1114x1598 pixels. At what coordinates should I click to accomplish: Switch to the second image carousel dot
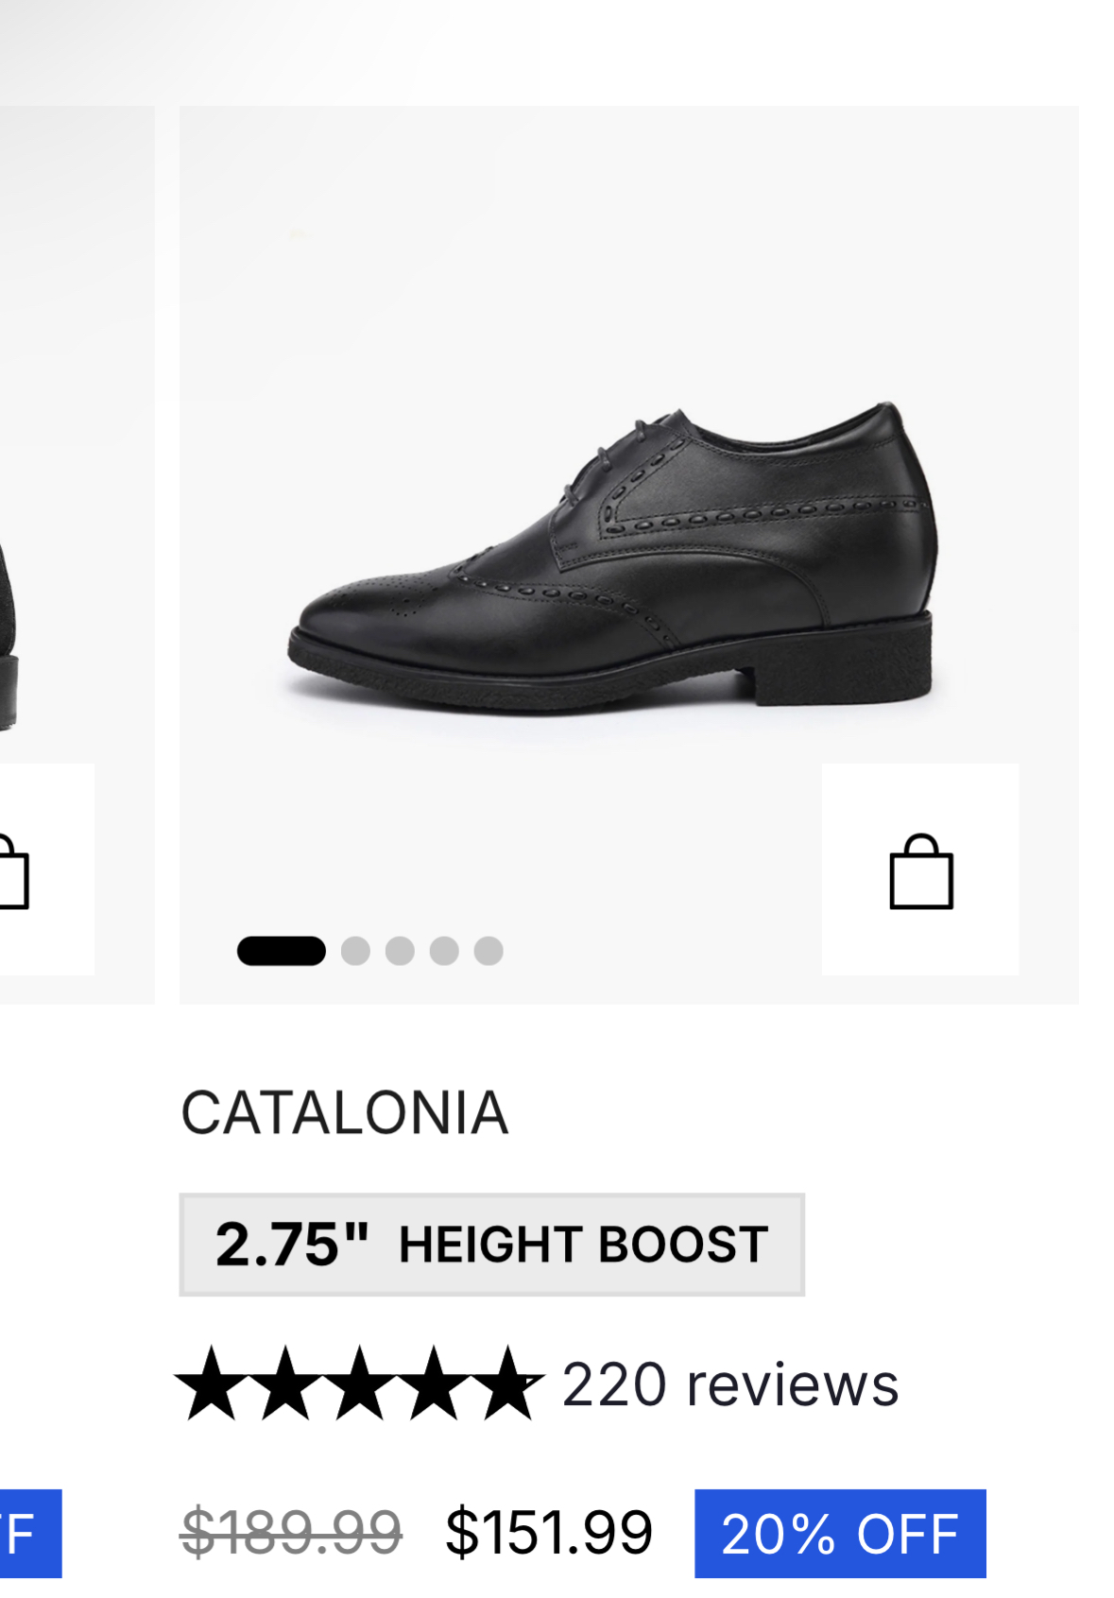pyautogui.click(x=355, y=951)
